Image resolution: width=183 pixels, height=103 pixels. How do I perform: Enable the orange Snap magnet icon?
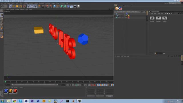coord(2,37)
